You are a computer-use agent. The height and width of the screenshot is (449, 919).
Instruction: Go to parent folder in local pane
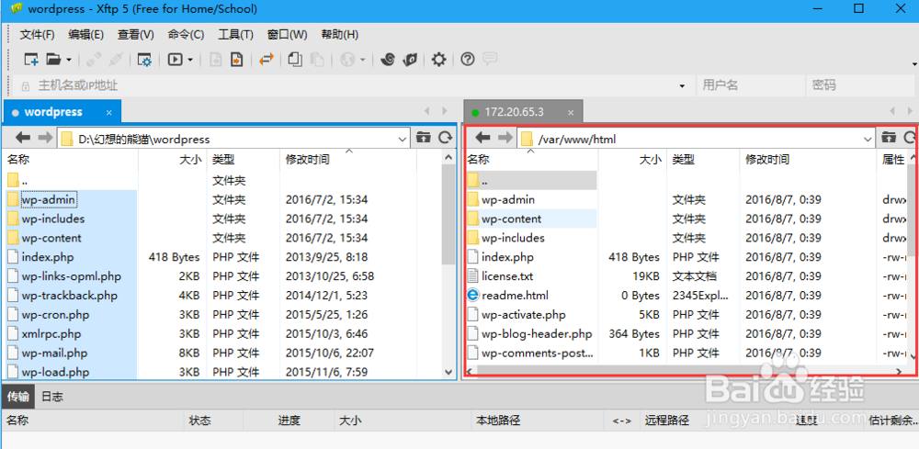click(423, 138)
